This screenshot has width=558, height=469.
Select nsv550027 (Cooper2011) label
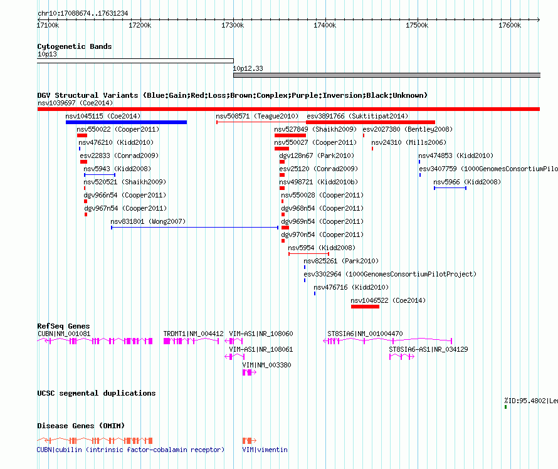(x=315, y=142)
